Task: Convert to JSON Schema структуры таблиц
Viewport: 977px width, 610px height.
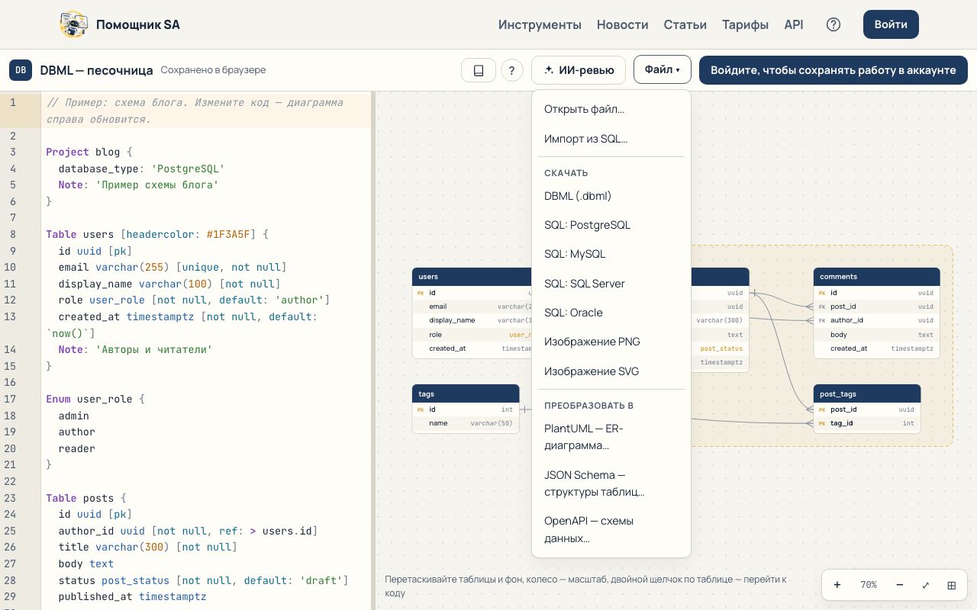Action: [x=611, y=483]
